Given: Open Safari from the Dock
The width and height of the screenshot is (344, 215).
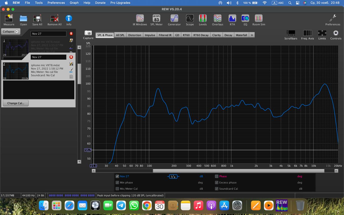Looking at the screenshot, I should coord(69,206).
